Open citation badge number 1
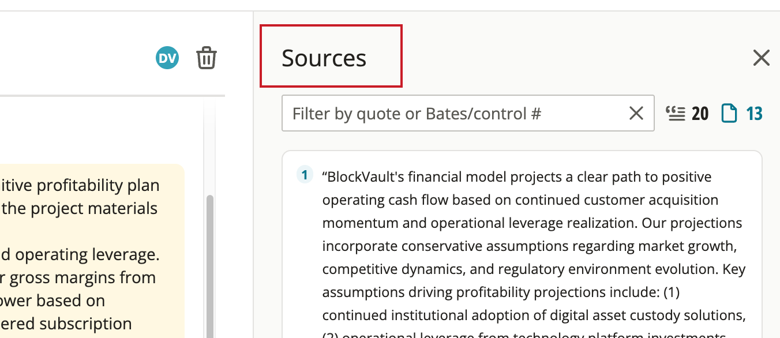 click(304, 175)
